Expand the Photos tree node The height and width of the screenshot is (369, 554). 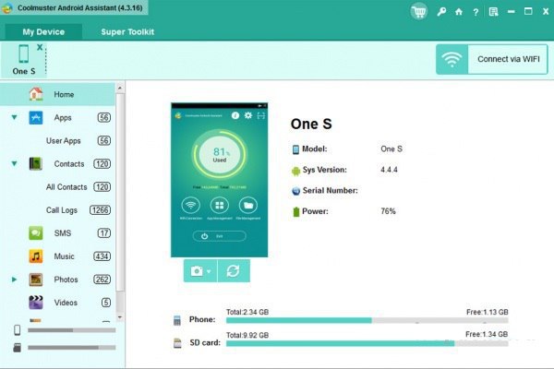(x=14, y=280)
